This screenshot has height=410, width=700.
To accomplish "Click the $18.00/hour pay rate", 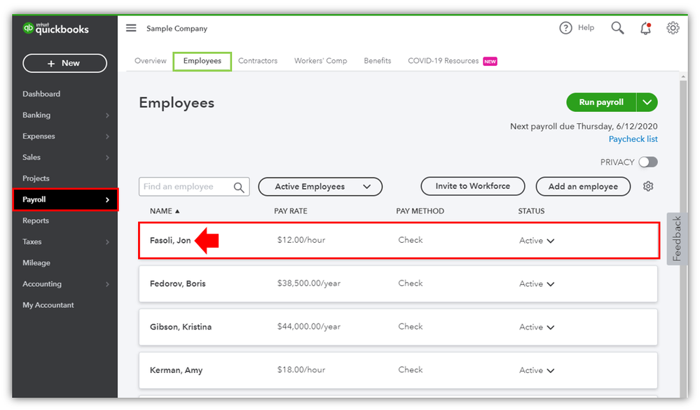I will 301,370.
